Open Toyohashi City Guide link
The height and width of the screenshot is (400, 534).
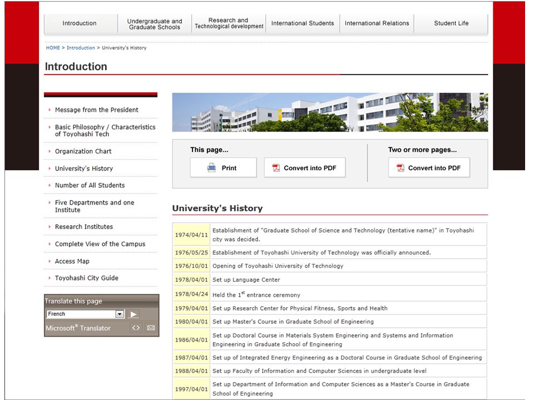[x=87, y=278]
